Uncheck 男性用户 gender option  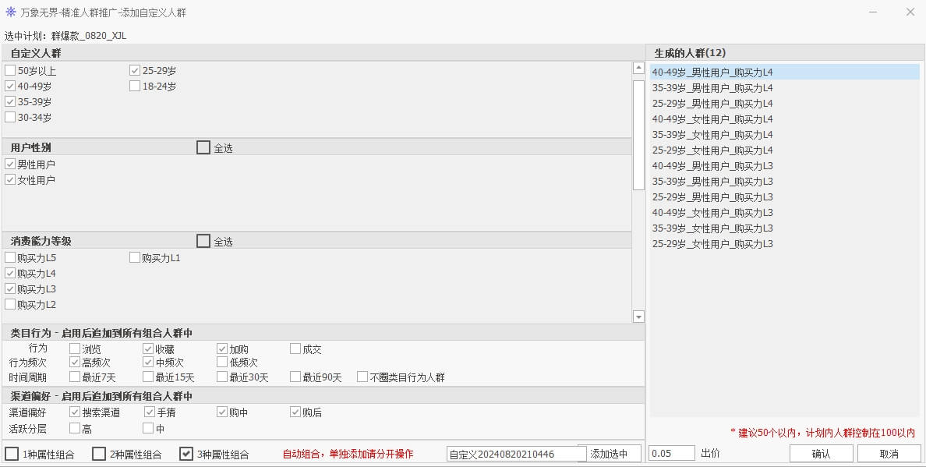point(10,165)
